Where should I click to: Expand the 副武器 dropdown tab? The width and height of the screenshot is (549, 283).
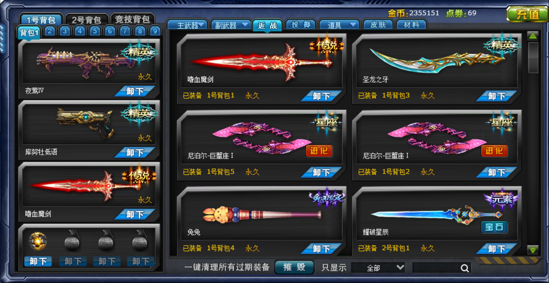click(x=230, y=25)
